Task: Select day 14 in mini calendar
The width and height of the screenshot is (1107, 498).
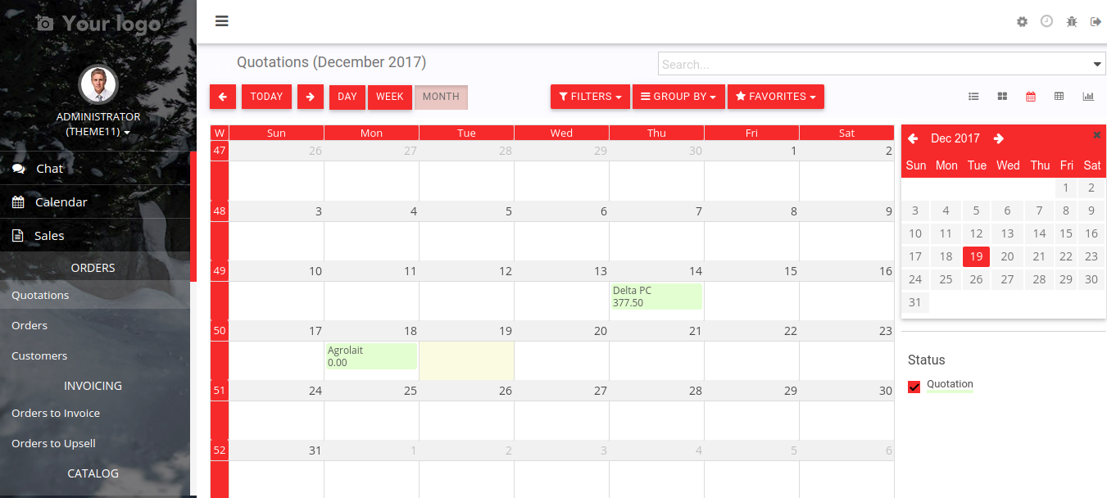Action: click(x=1039, y=233)
